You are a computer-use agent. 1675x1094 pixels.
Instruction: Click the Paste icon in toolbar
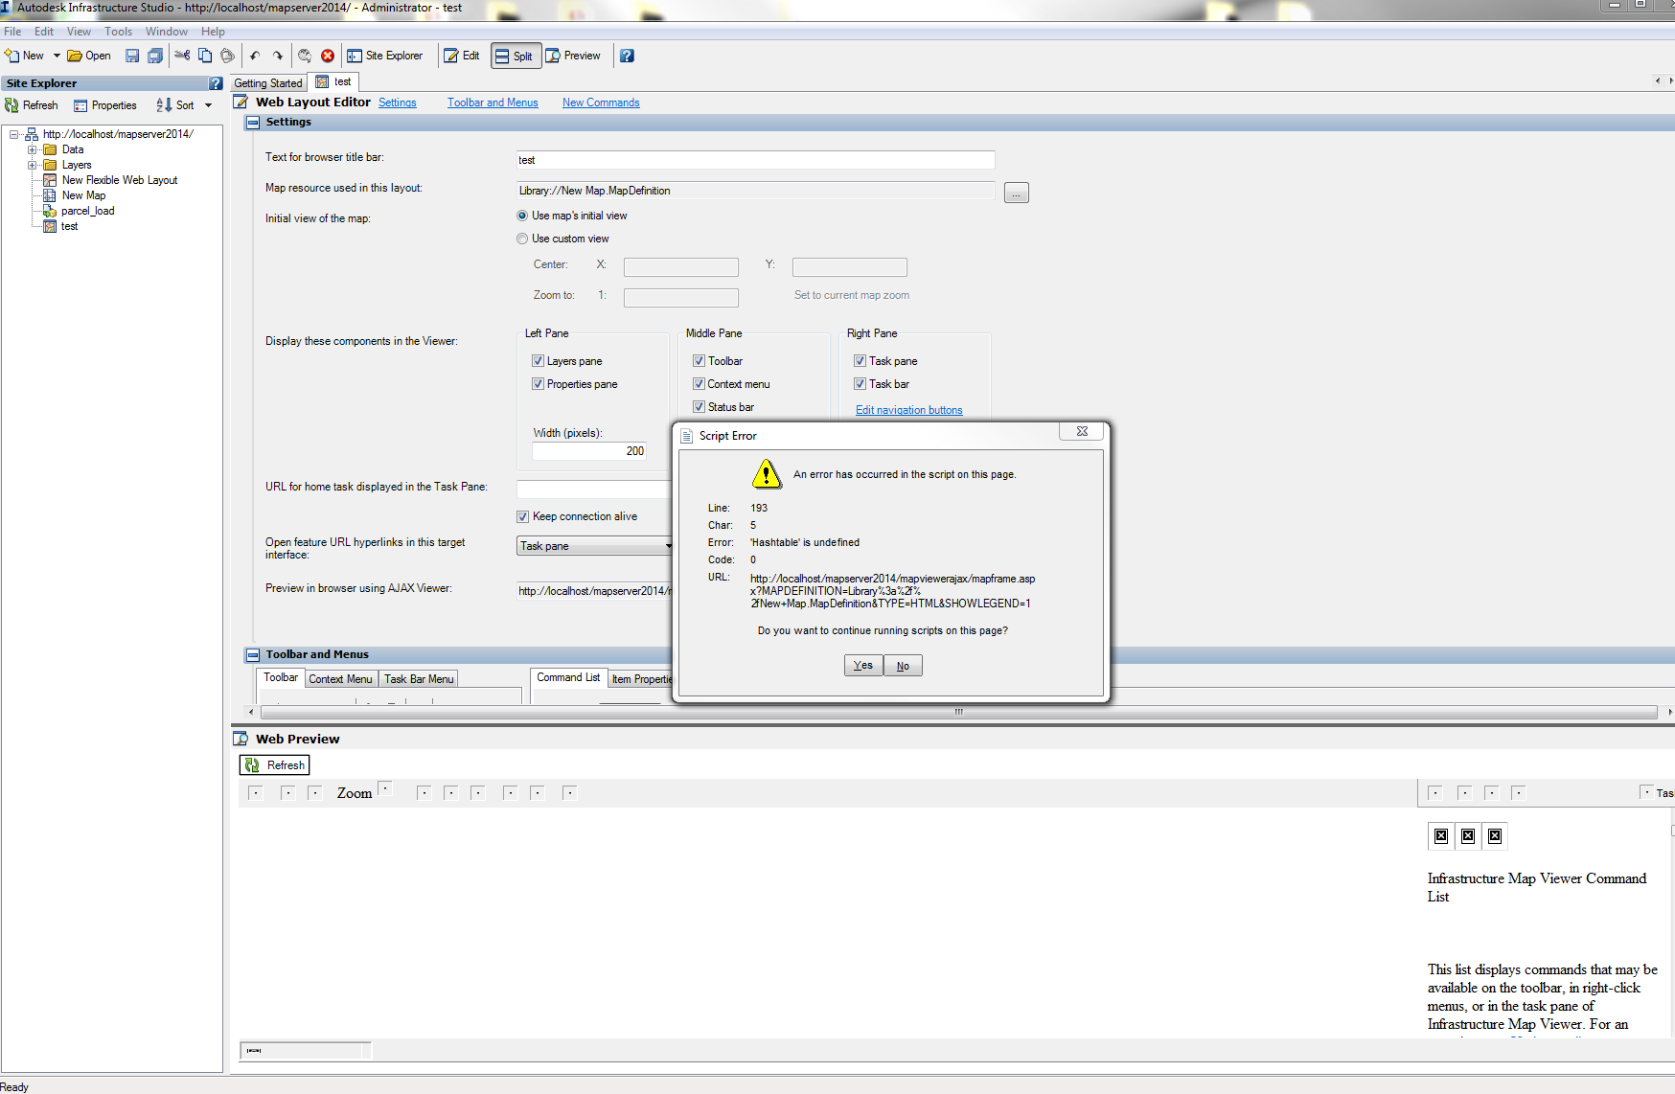227,56
